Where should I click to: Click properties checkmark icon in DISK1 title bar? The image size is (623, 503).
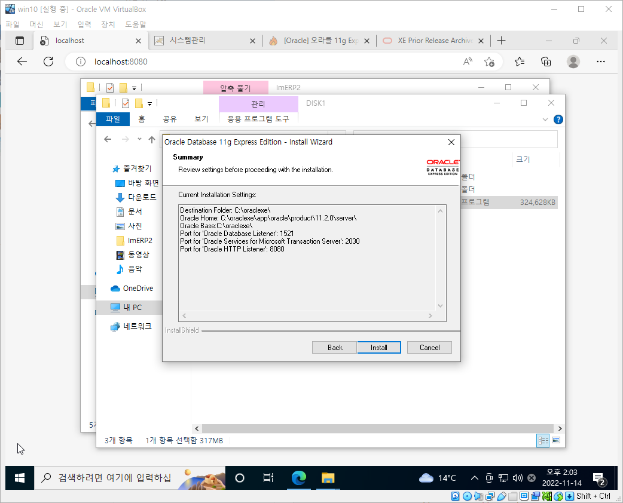pos(126,103)
